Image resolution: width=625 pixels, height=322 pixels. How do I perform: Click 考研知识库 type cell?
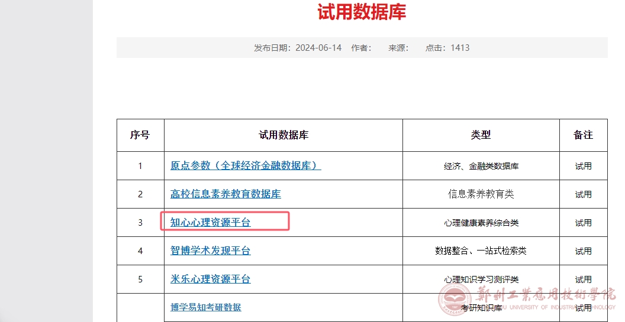click(x=481, y=308)
